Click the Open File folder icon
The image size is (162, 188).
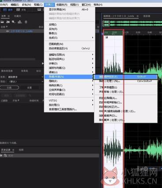pyautogui.click(x=2, y=22)
